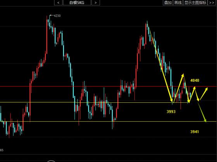The width and height of the screenshot is (217, 162).
Task: Click the rightmost yellow upward arrow
Action: pyautogui.click(x=203, y=94)
